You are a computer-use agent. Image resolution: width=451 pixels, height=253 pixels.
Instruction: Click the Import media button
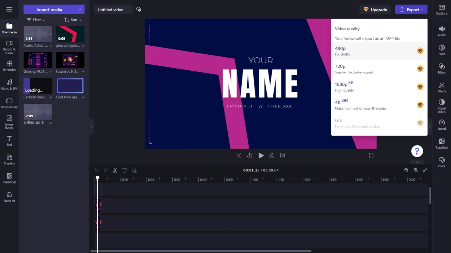click(49, 9)
